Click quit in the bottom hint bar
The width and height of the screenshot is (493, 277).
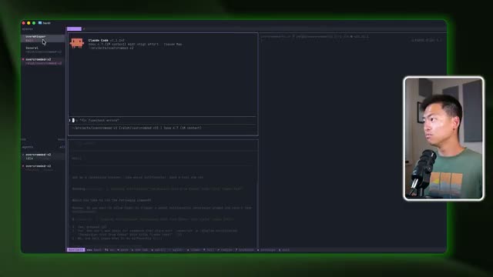coord(284,250)
